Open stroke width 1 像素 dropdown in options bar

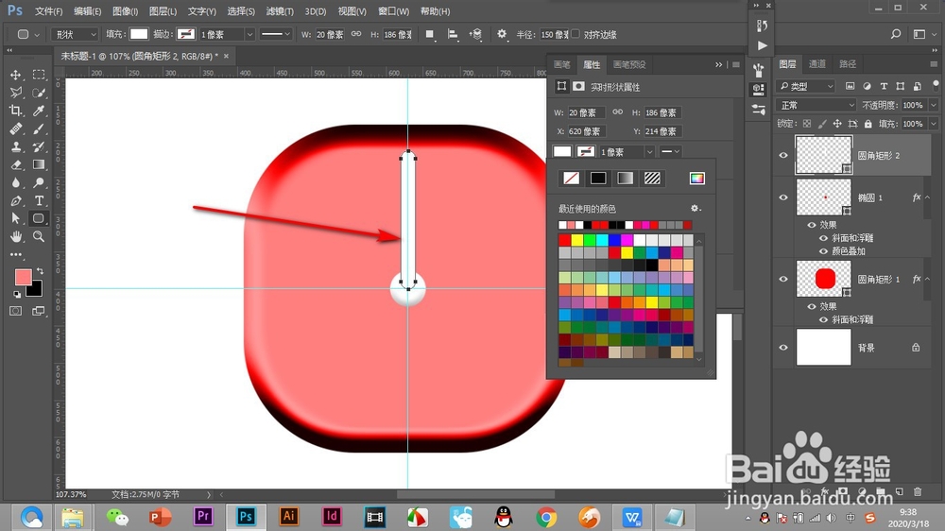[249, 34]
